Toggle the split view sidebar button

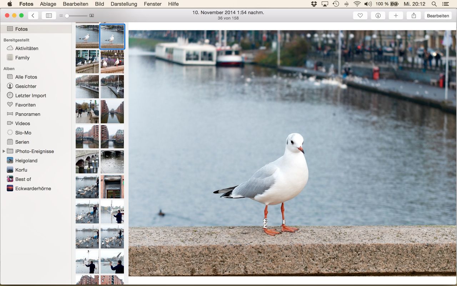[49, 15]
